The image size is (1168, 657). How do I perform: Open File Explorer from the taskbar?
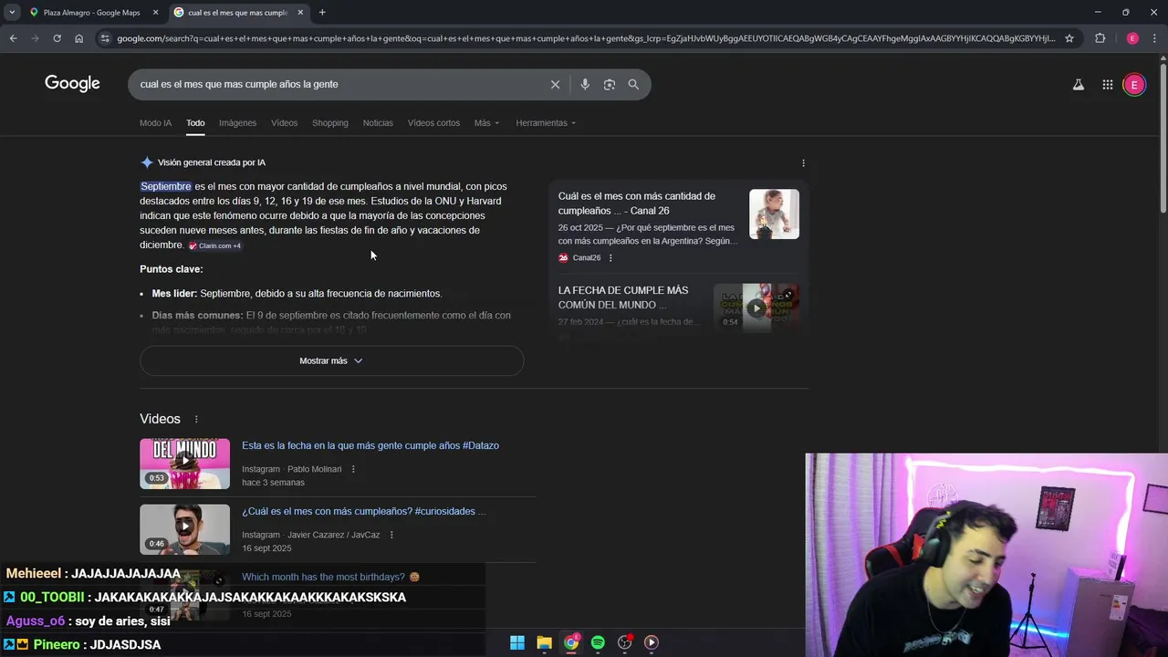[544, 642]
